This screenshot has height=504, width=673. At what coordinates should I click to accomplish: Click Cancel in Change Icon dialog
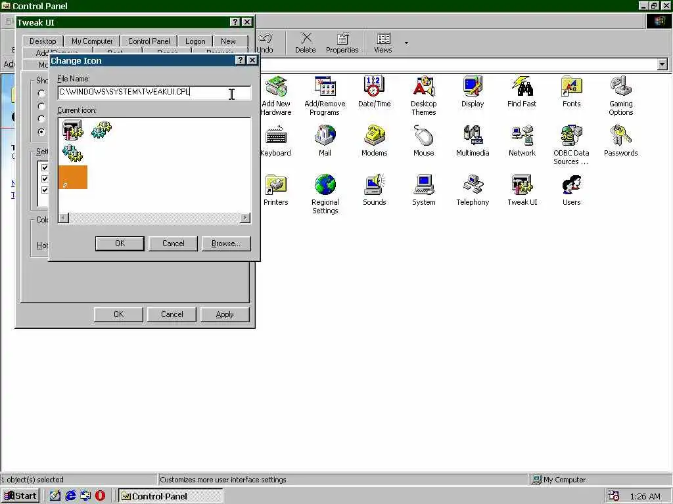[x=173, y=243]
